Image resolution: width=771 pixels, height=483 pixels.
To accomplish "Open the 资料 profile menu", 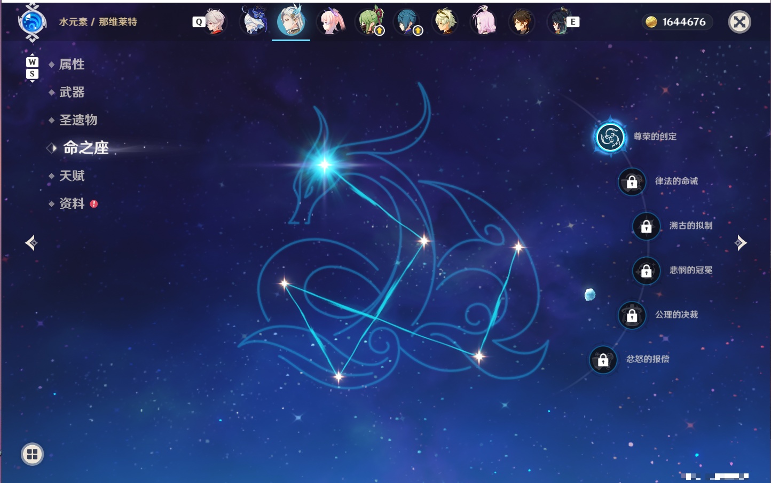I will click(x=72, y=203).
